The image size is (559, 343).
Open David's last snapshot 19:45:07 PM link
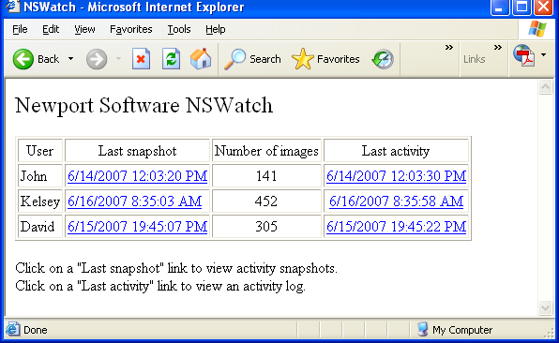137,227
